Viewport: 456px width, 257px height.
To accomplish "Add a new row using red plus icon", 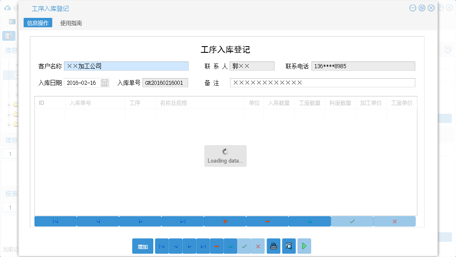I will click(x=225, y=221).
